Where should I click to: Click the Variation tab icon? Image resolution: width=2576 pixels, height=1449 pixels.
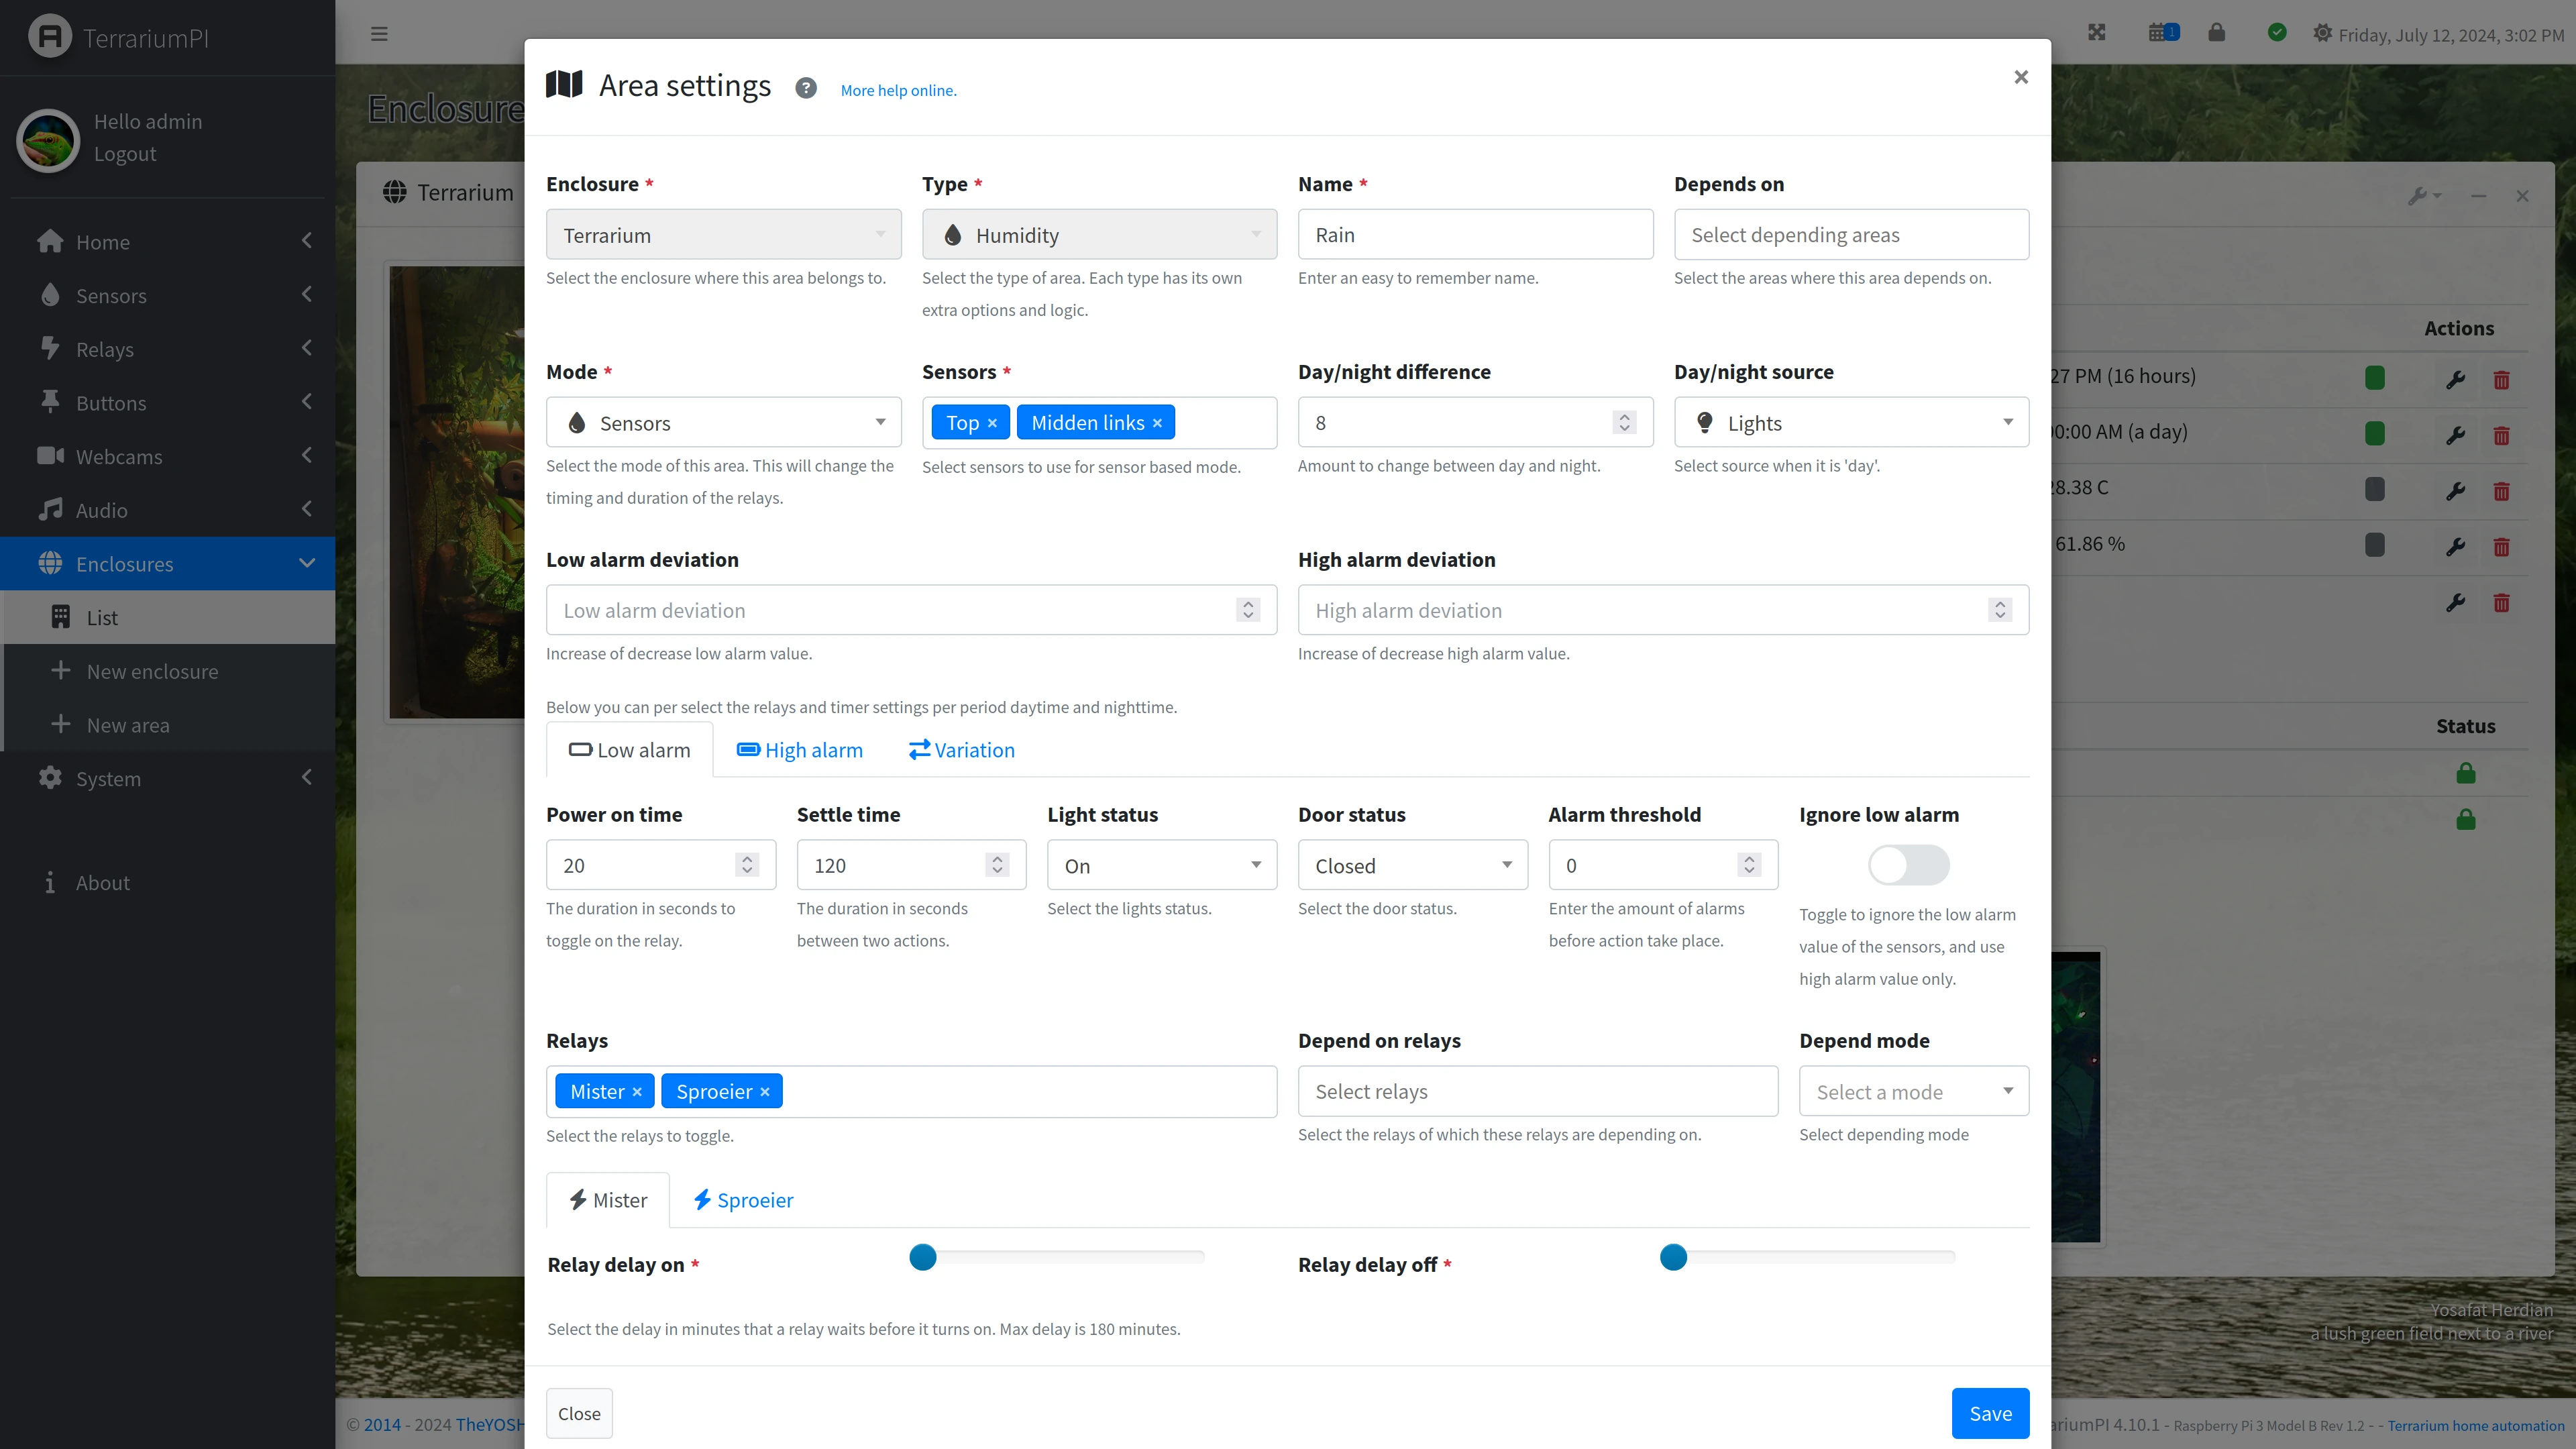point(918,749)
